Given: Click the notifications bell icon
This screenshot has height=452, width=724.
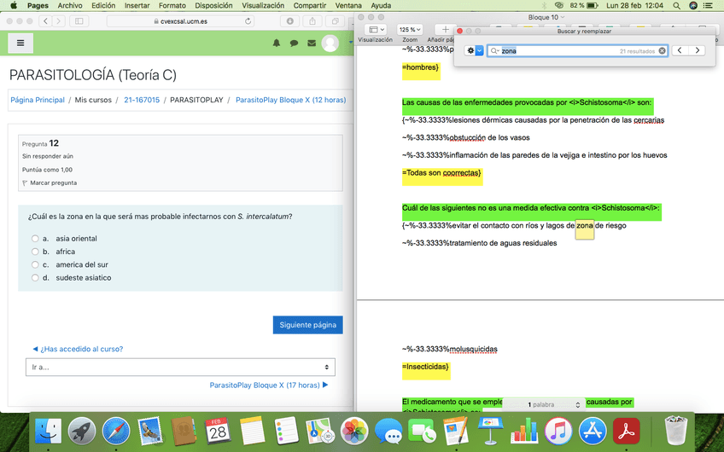Looking at the screenshot, I should (276, 43).
